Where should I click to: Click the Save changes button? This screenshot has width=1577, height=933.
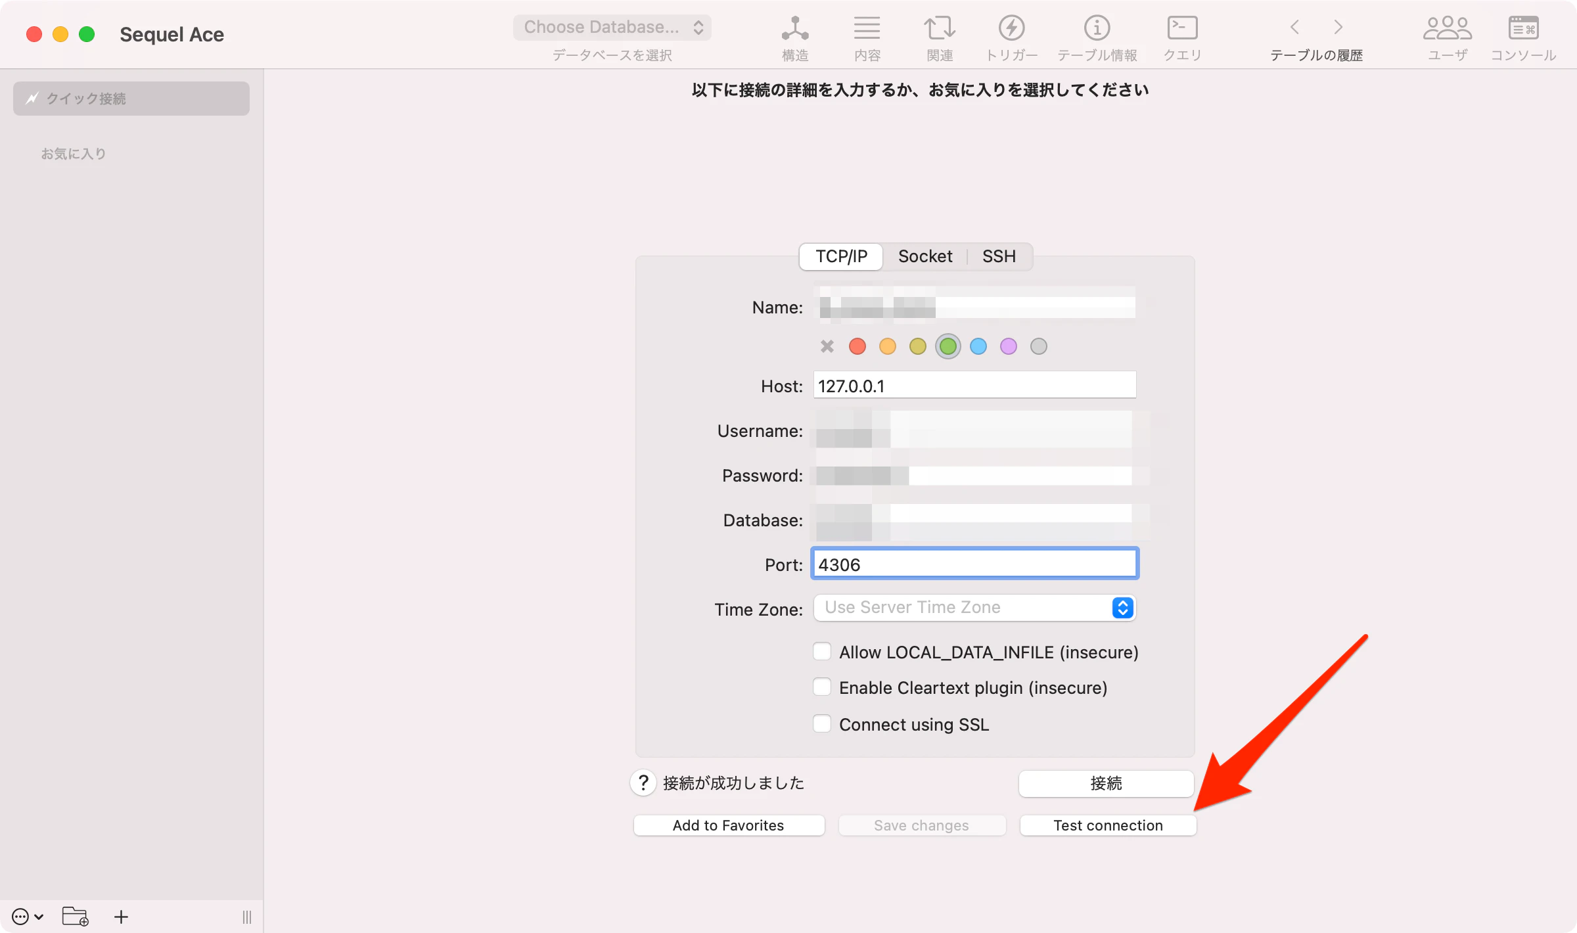point(922,825)
